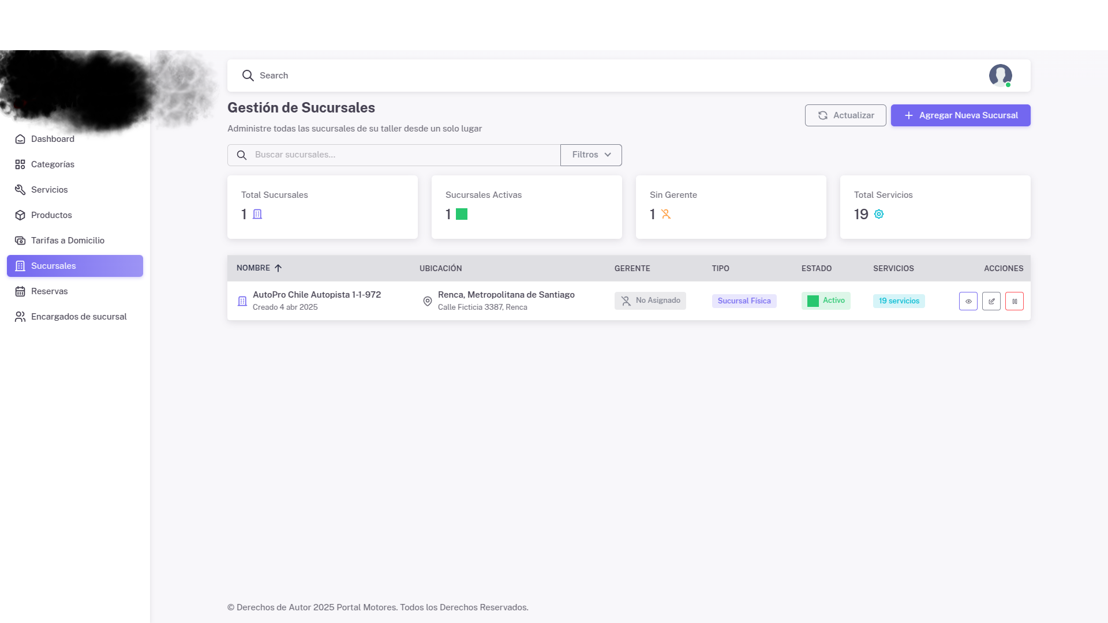Open the profile avatar menu
Screen dimensions: 1108x623
tap(1000, 76)
